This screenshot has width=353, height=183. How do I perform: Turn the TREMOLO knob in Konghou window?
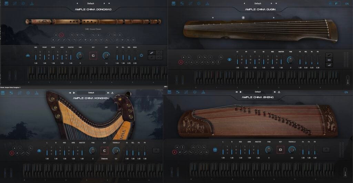pyautogui.click(x=116, y=151)
